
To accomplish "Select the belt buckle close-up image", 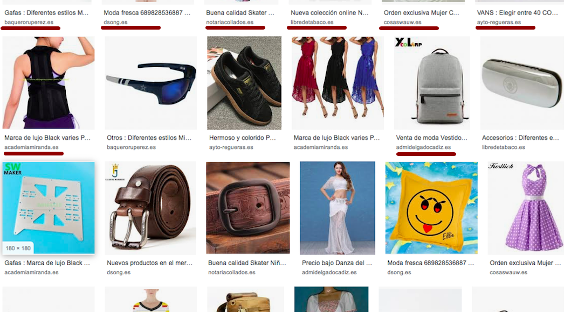I will coord(248,208).
